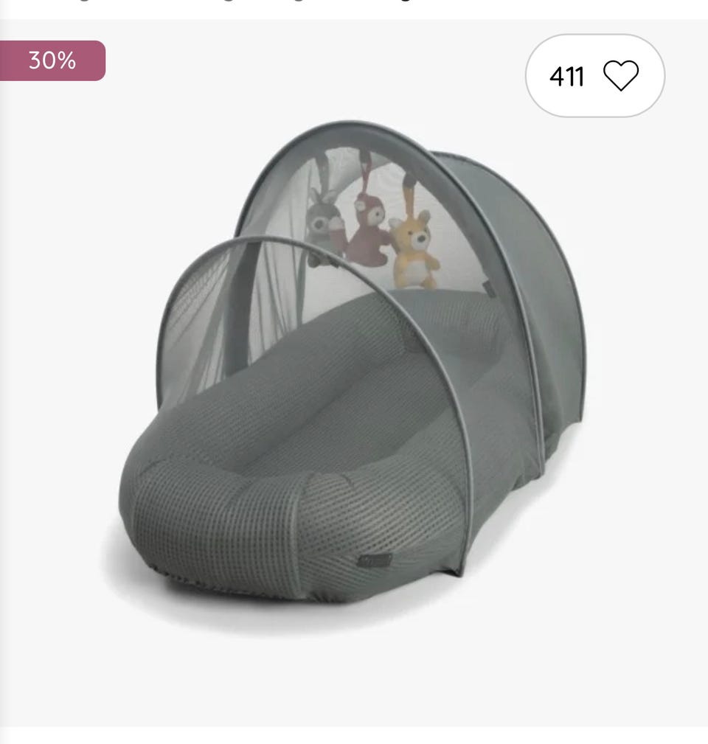This screenshot has height=744, width=708.
Task: Click the 411 likes count
Action: pyautogui.click(x=566, y=77)
